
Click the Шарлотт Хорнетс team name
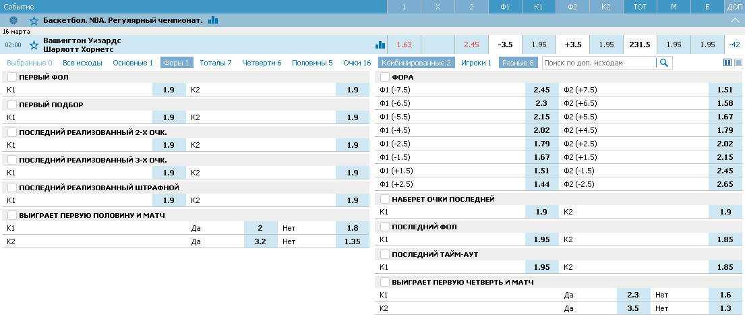click(x=78, y=49)
